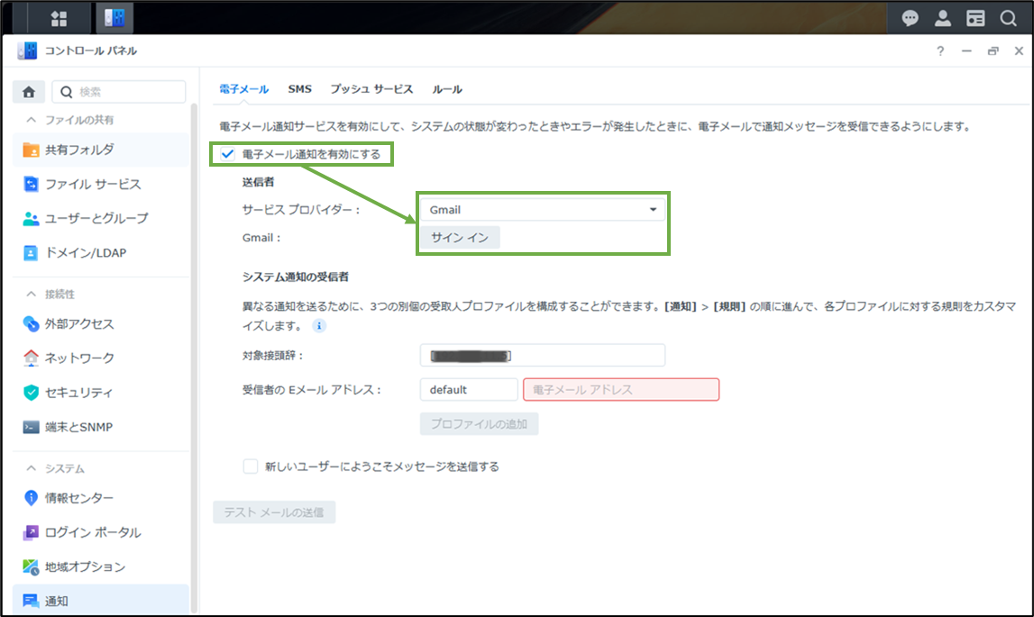
Task: Switch to the SMS tab
Action: [x=299, y=89]
